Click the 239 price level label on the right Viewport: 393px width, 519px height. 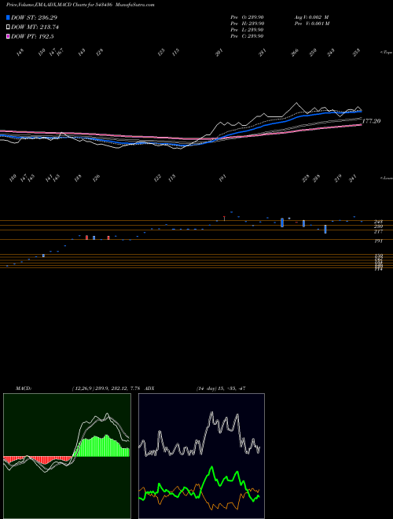[x=378, y=226]
